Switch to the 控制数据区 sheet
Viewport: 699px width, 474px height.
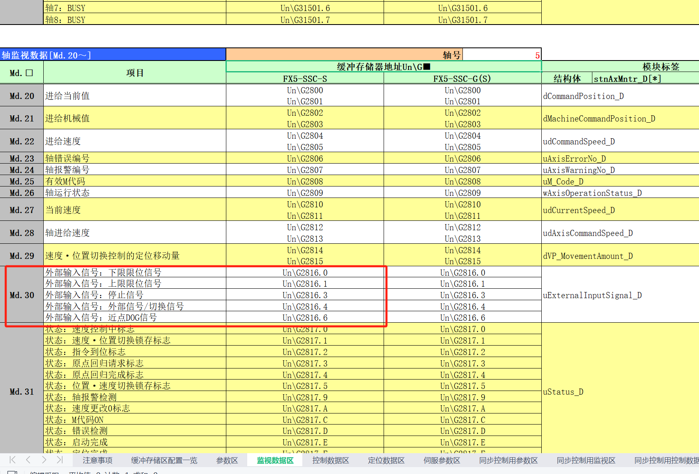tap(331, 461)
